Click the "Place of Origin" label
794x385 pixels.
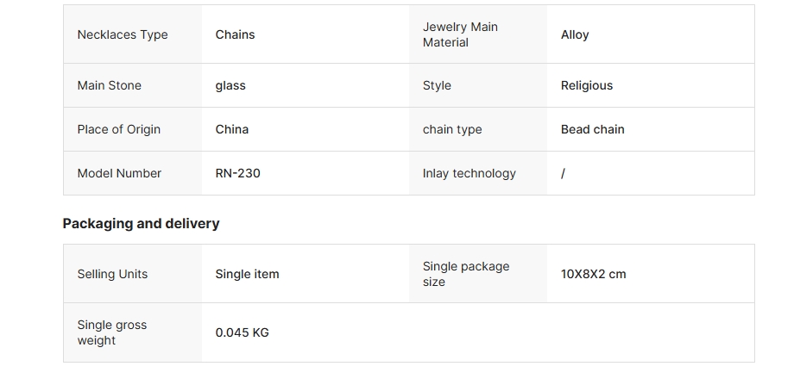coord(119,129)
